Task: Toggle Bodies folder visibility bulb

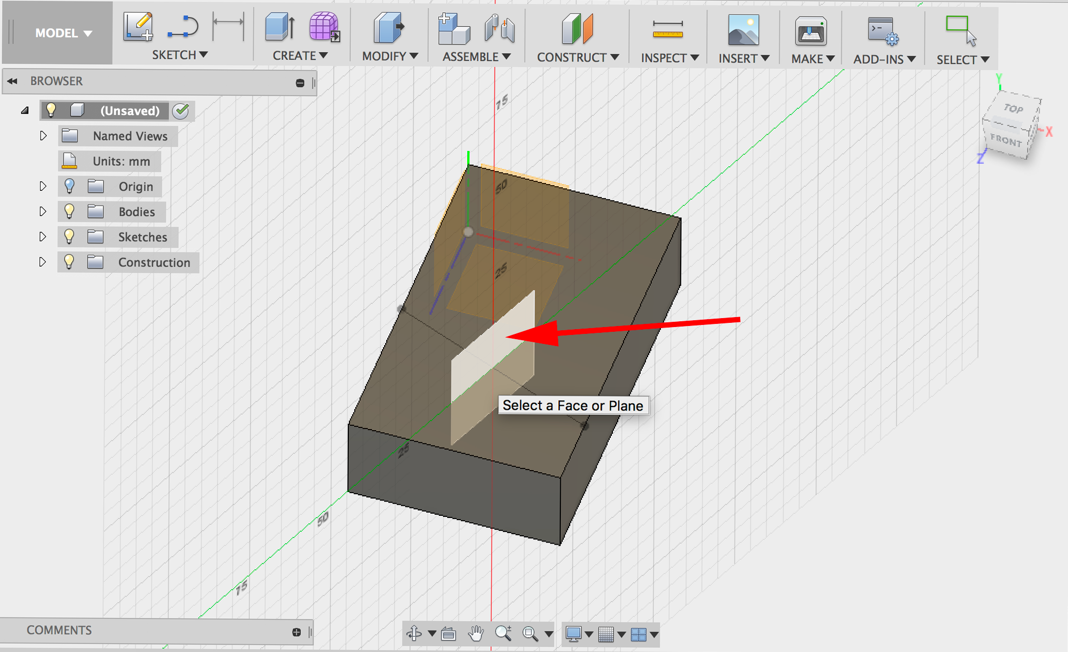Action: (69, 211)
